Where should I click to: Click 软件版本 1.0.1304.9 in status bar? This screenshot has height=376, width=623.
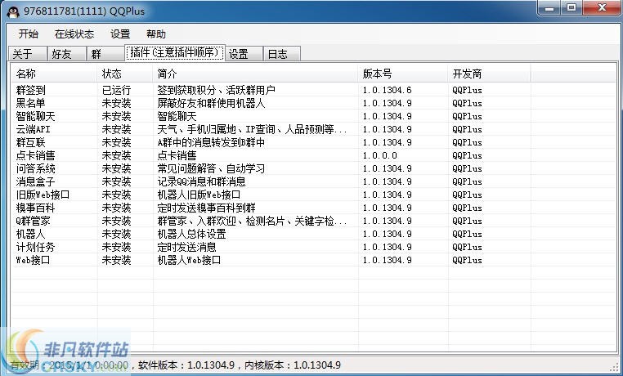[186, 365]
